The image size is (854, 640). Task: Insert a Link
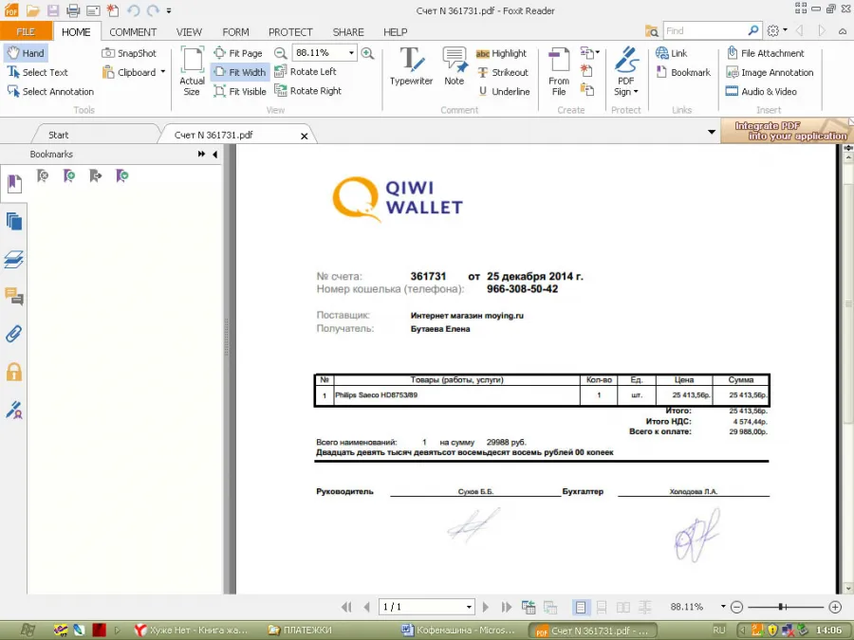click(x=672, y=53)
